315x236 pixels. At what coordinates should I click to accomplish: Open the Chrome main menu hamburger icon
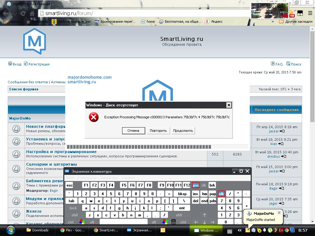coord(310,13)
